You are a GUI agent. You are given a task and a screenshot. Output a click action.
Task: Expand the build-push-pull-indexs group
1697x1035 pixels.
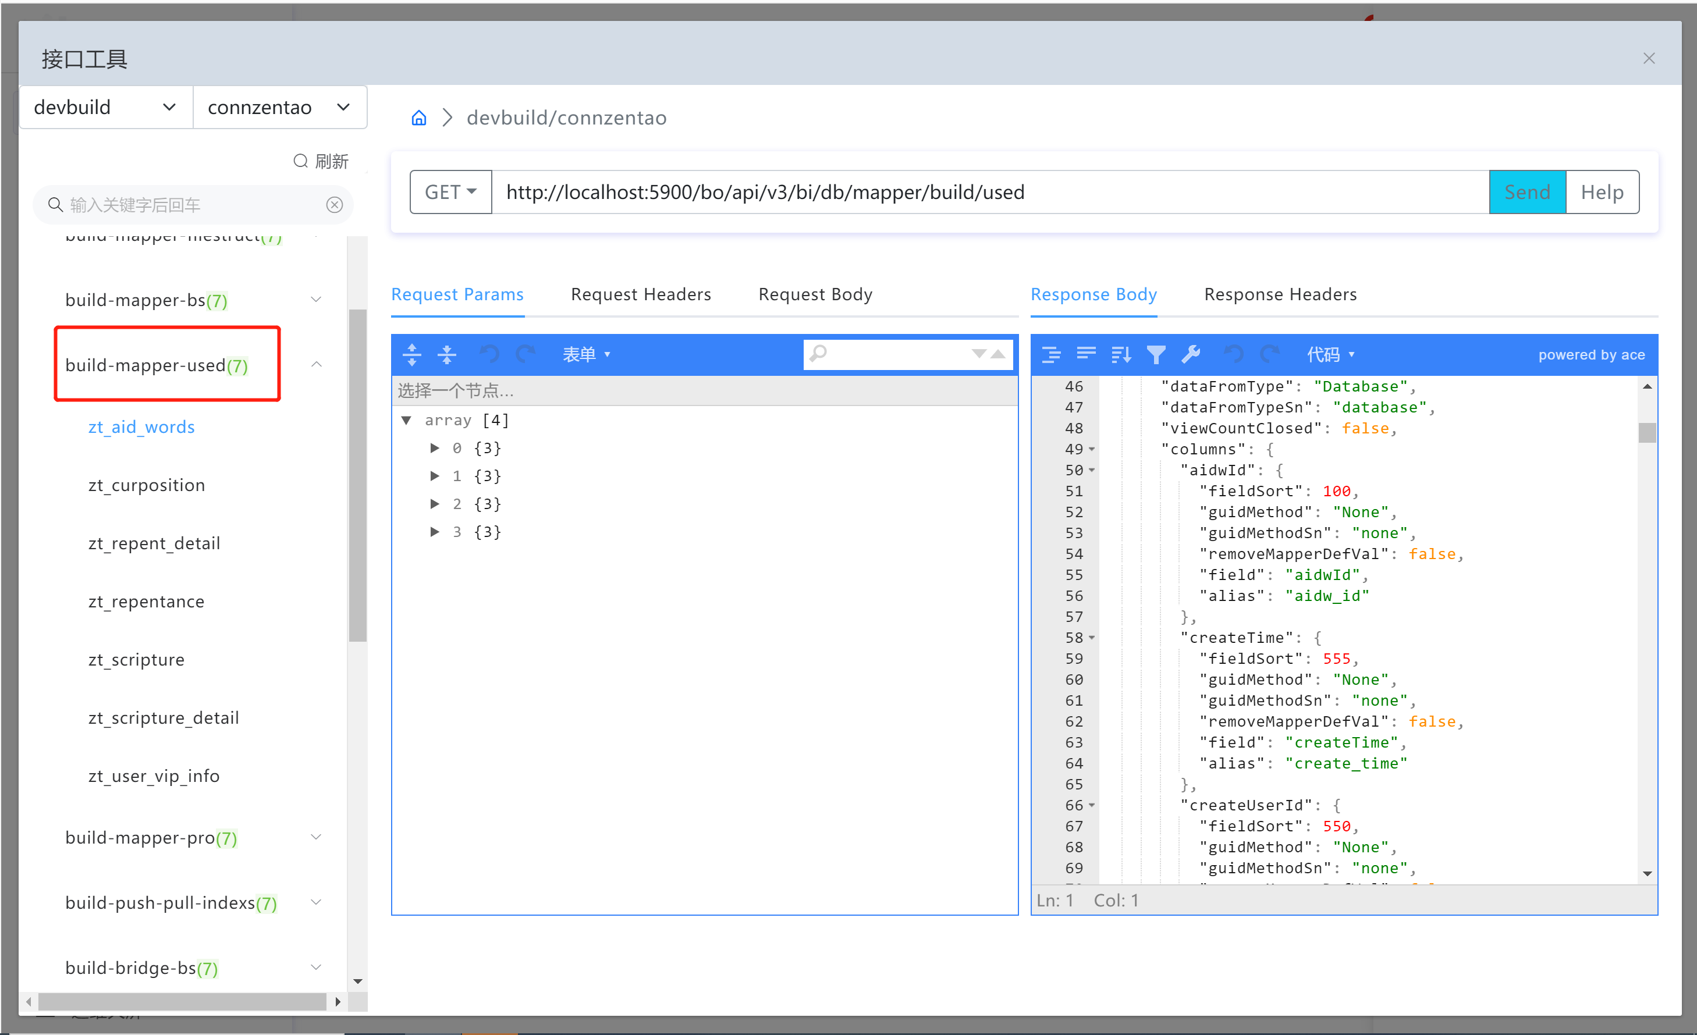(316, 902)
